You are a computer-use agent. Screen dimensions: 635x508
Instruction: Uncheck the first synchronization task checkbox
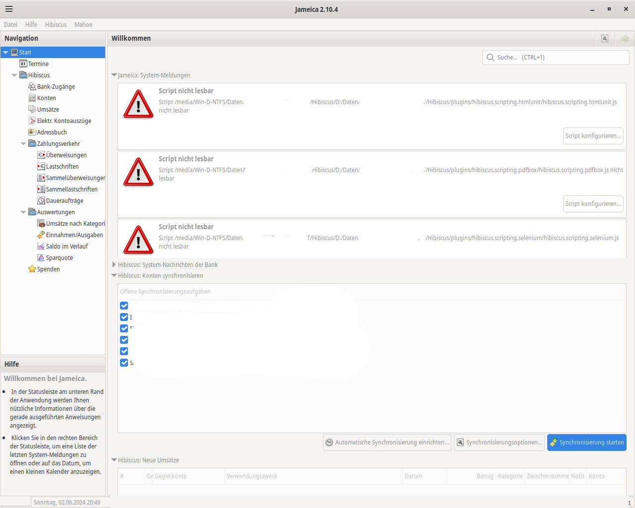pos(124,306)
